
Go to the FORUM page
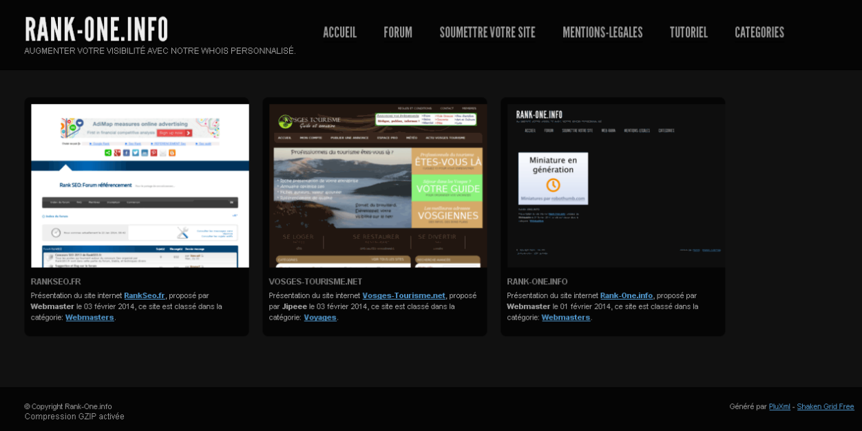point(398,32)
